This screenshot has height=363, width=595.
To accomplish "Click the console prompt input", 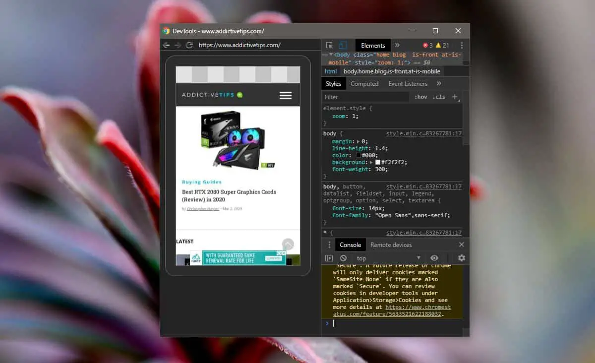I will [397, 323].
